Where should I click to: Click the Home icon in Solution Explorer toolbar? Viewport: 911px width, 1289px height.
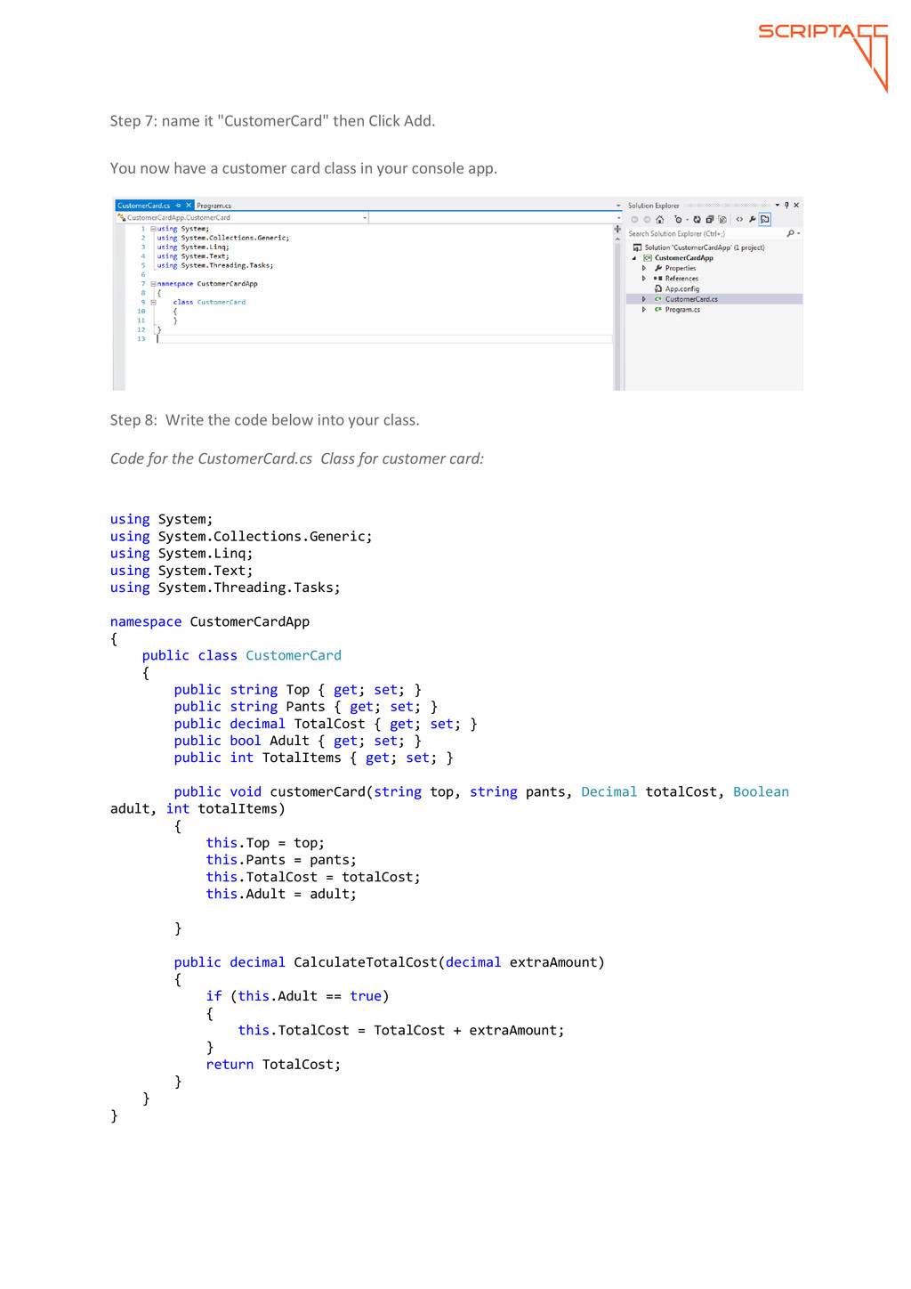click(x=659, y=219)
